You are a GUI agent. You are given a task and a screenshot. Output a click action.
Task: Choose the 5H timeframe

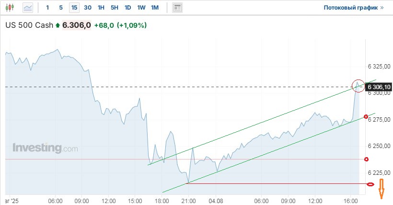114,8
